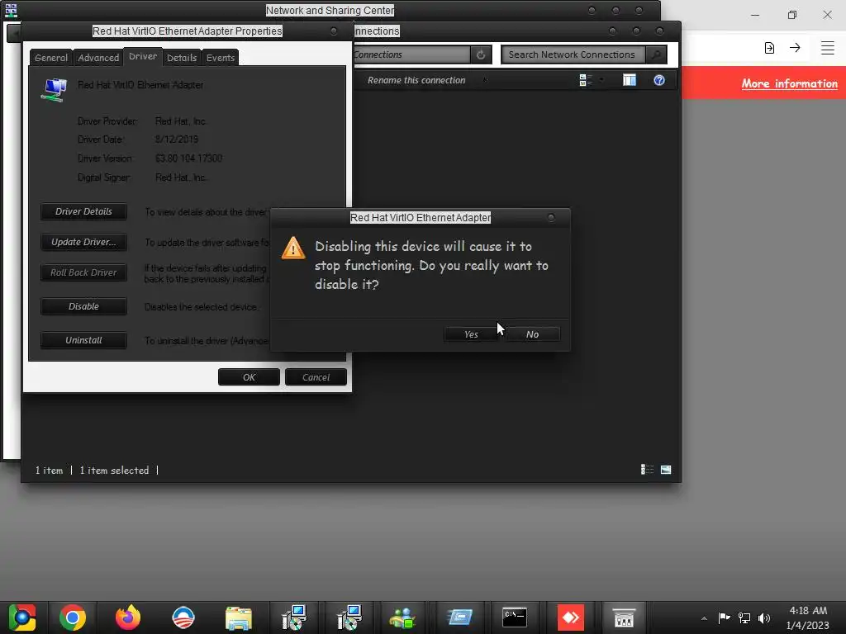Switch to details view in status bar

[x=647, y=470]
